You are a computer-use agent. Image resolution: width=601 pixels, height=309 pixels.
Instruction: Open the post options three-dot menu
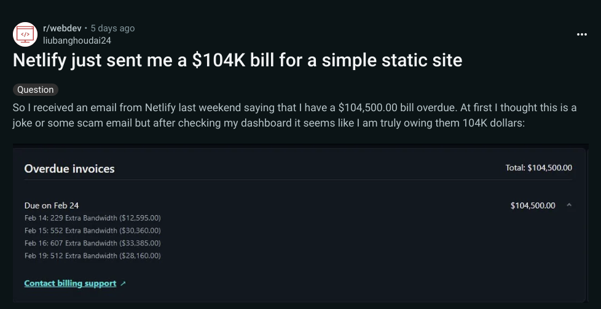point(582,34)
